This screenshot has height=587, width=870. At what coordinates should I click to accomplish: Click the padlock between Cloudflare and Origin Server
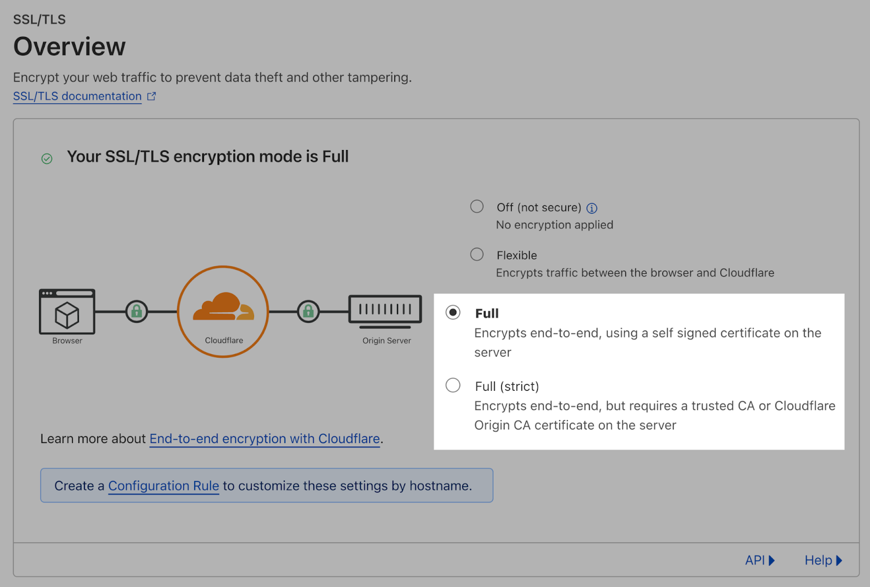point(308,312)
